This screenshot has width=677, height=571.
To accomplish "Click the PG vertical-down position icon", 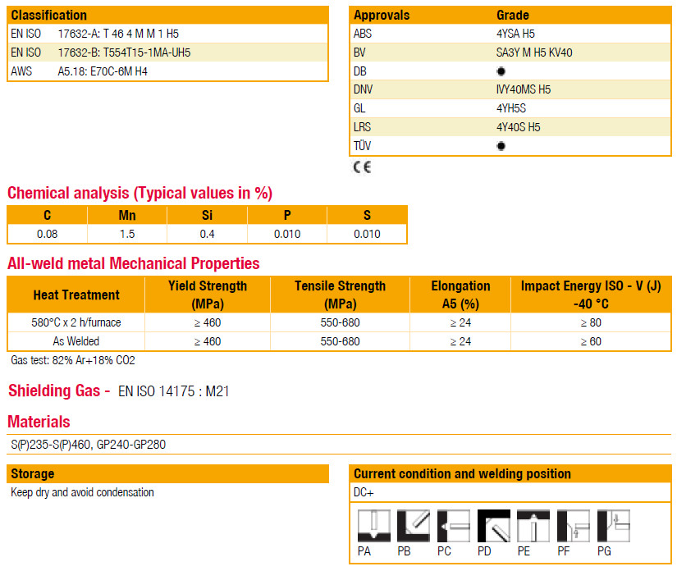I will [x=613, y=526].
